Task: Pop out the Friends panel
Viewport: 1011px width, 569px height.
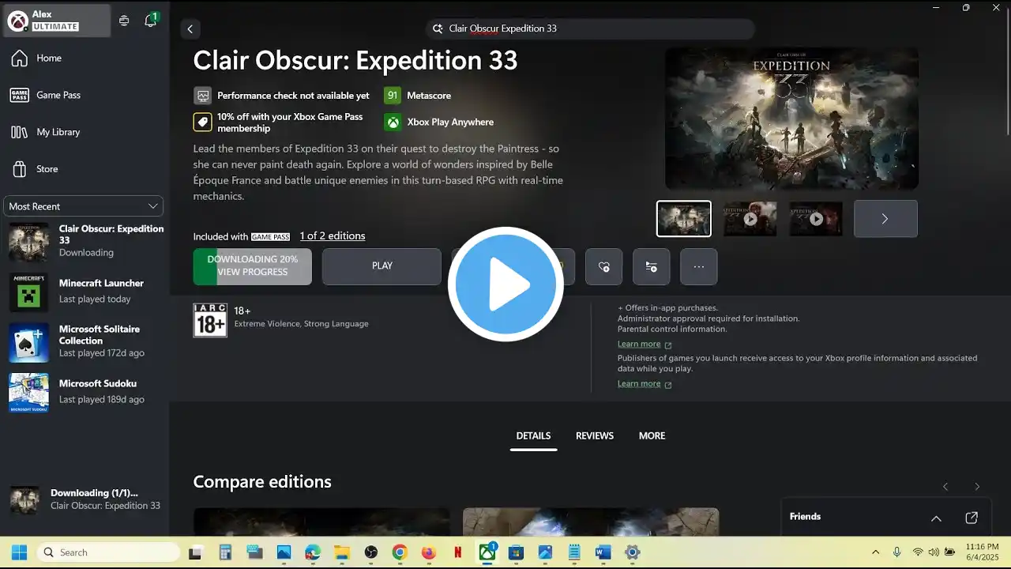Action: click(972, 518)
